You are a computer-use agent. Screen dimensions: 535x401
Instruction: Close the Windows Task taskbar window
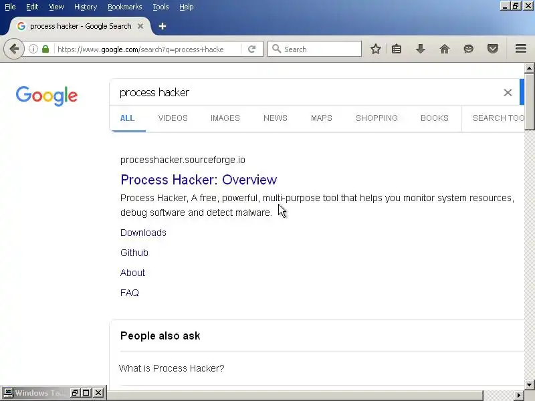98,393
